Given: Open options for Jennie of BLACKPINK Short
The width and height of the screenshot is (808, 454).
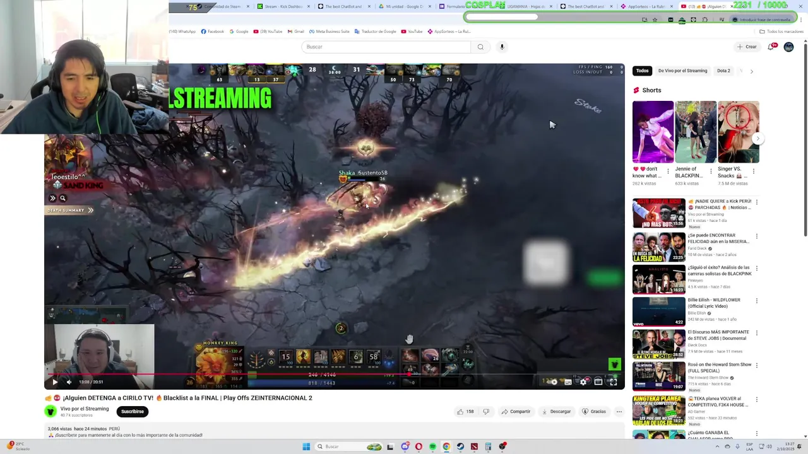Looking at the screenshot, I should coord(711,171).
